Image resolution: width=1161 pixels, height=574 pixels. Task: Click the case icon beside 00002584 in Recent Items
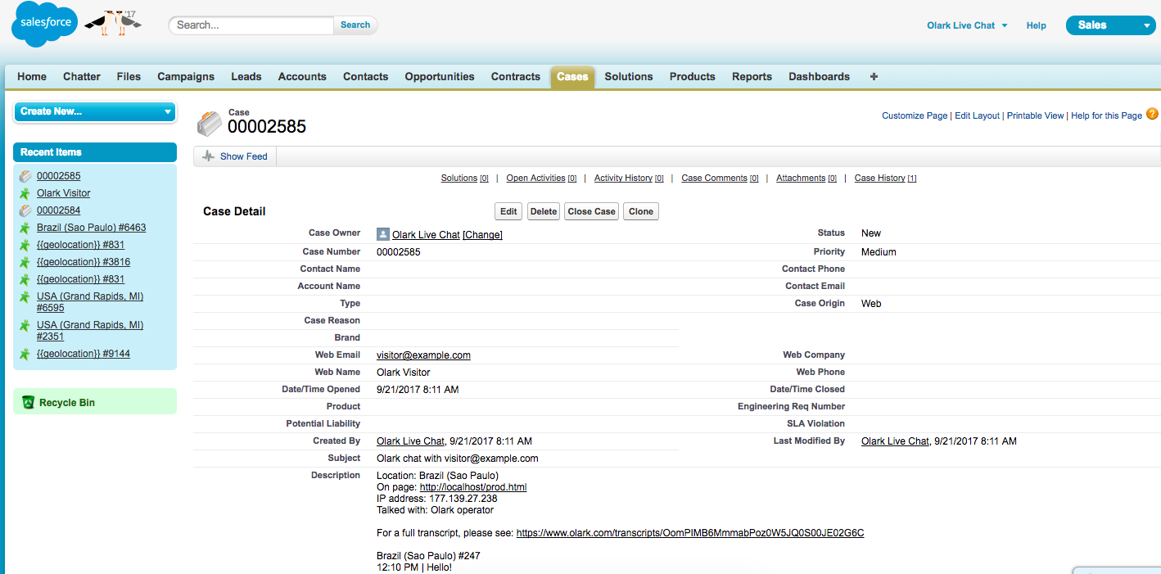coord(26,210)
